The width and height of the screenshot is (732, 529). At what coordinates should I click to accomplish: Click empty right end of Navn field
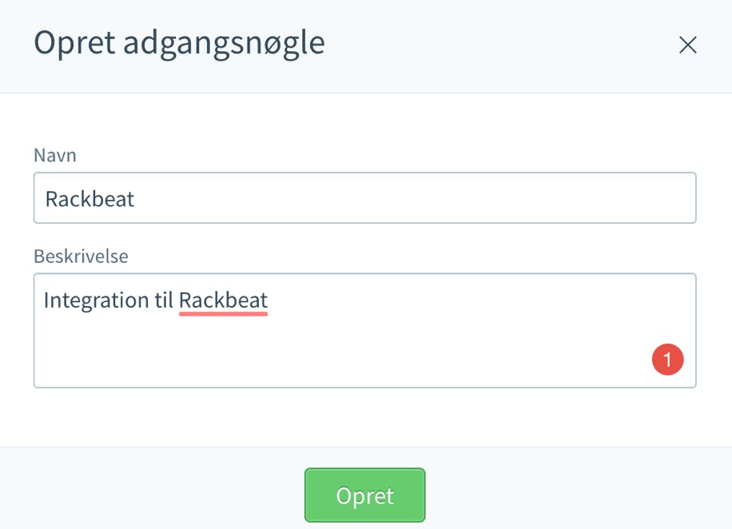514,198
